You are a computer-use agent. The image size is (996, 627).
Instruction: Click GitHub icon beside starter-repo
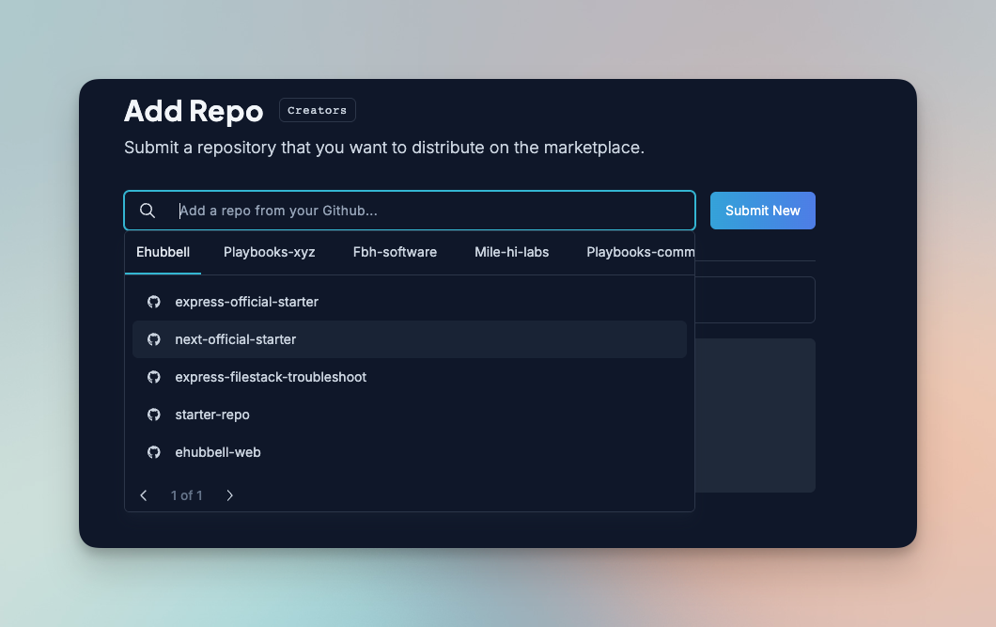[x=154, y=415]
